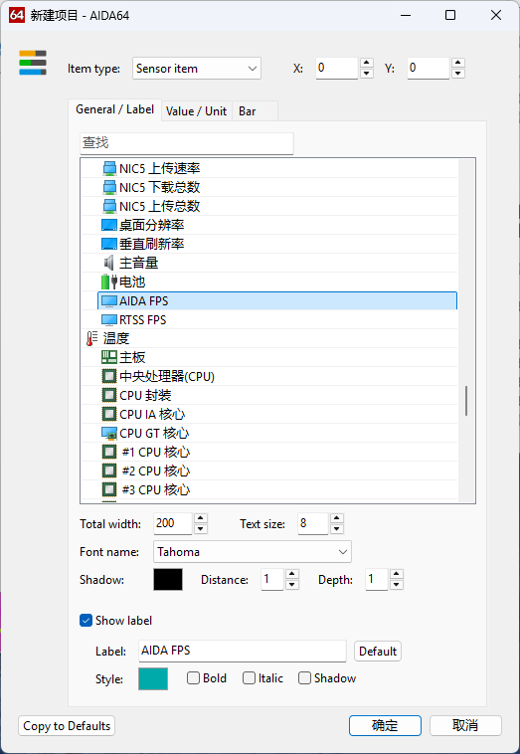This screenshot has width=520, height=754.
Task: Enable the Shadow style checkbox
Action: (304, 678)
